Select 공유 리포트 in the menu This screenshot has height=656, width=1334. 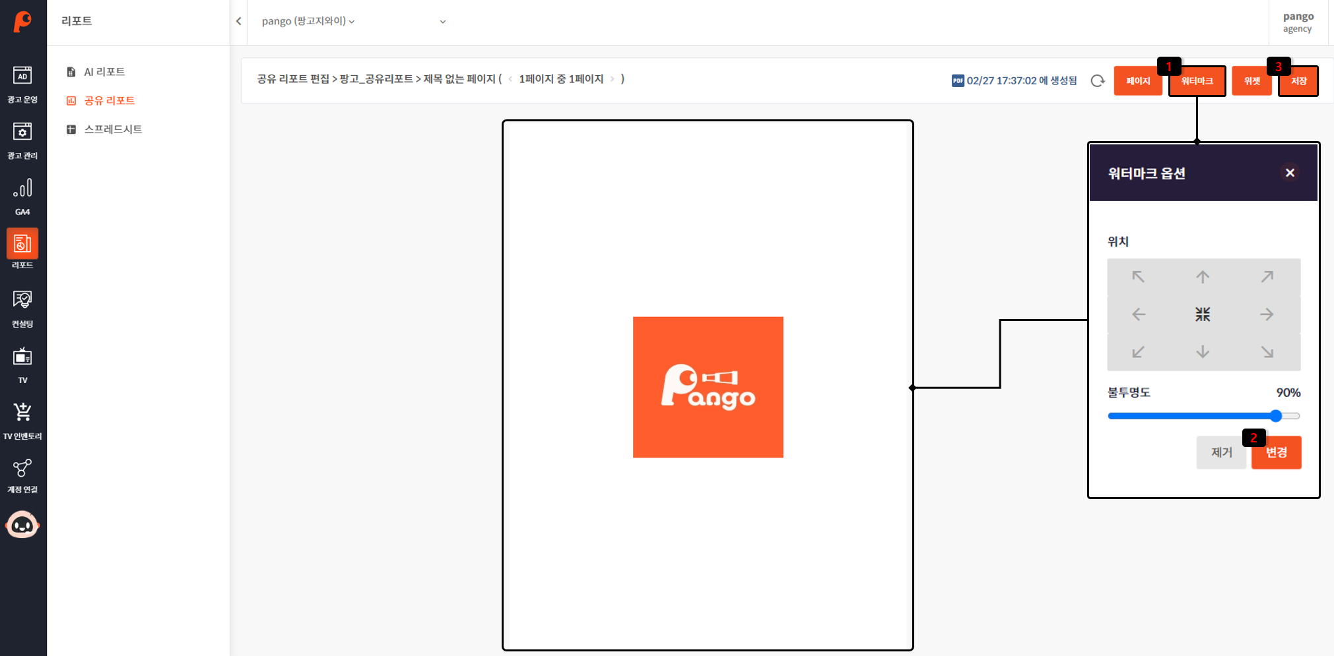click(x=101, y=100)
